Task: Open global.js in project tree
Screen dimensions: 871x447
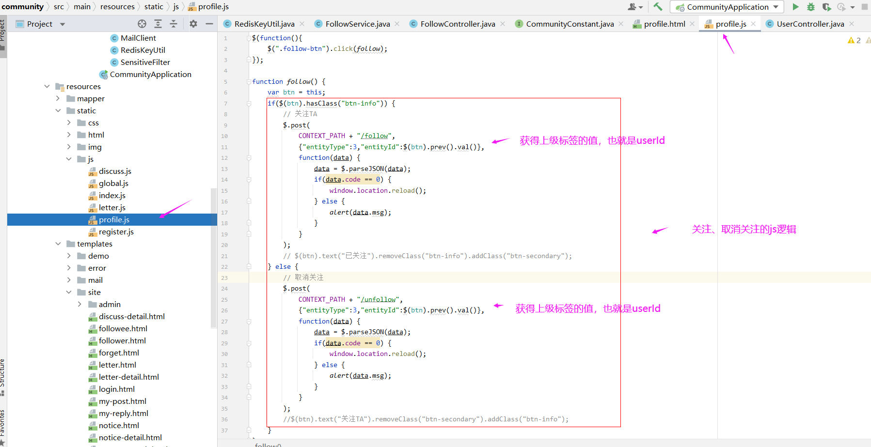Action: coord(113,183)
